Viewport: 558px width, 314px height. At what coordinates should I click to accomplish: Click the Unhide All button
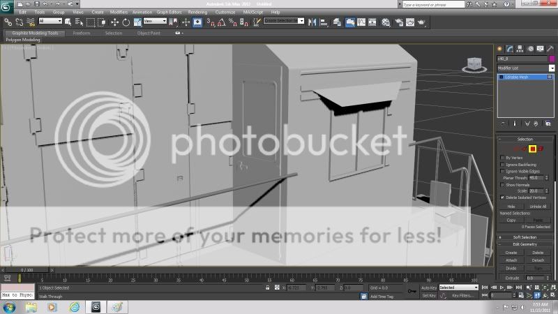538,207
